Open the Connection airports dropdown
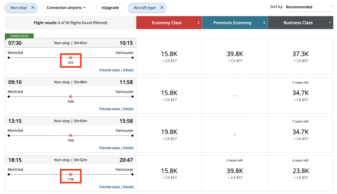This screenshot has width=337, height=194. tap(66, 8)
